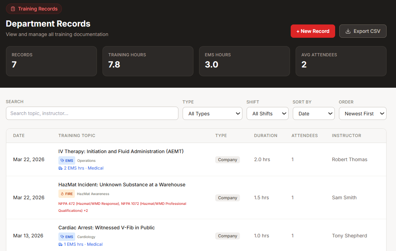Open the Sort By Date dropdown
396x251 pixels.
314,114
